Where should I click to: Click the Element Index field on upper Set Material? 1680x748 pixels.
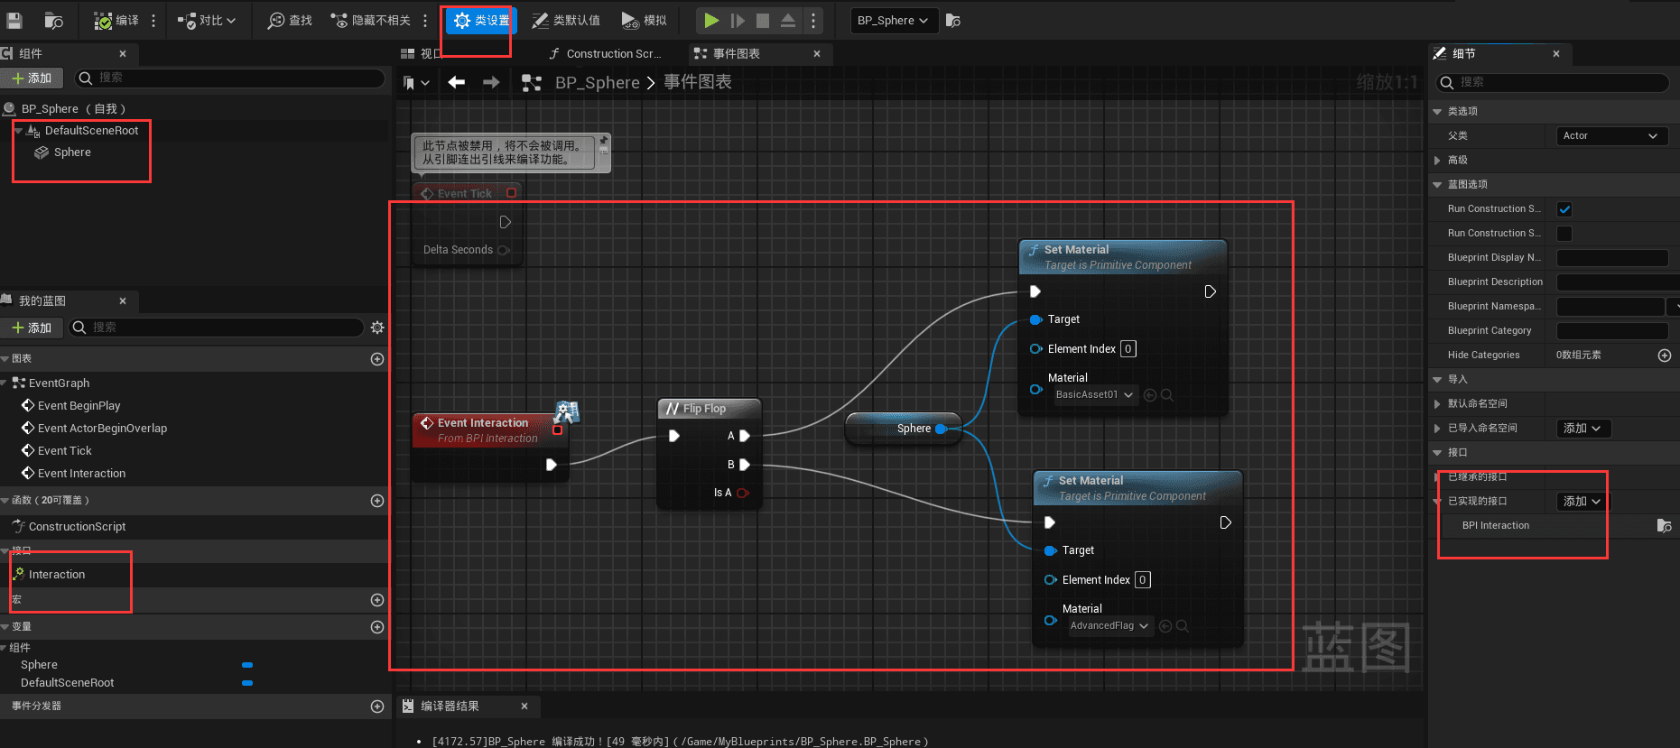tap(1128, 349)
